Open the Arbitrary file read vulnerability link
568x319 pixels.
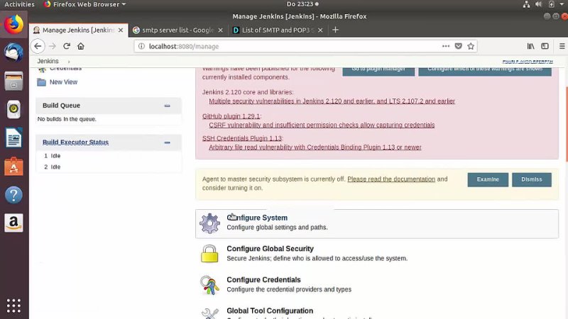(x=315, y=147)
